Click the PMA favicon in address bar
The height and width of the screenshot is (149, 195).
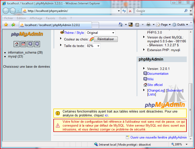tap(25, 11)
